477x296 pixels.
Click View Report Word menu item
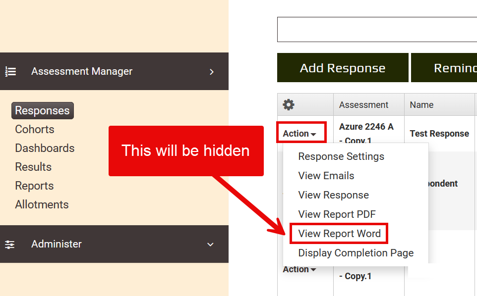339,234
